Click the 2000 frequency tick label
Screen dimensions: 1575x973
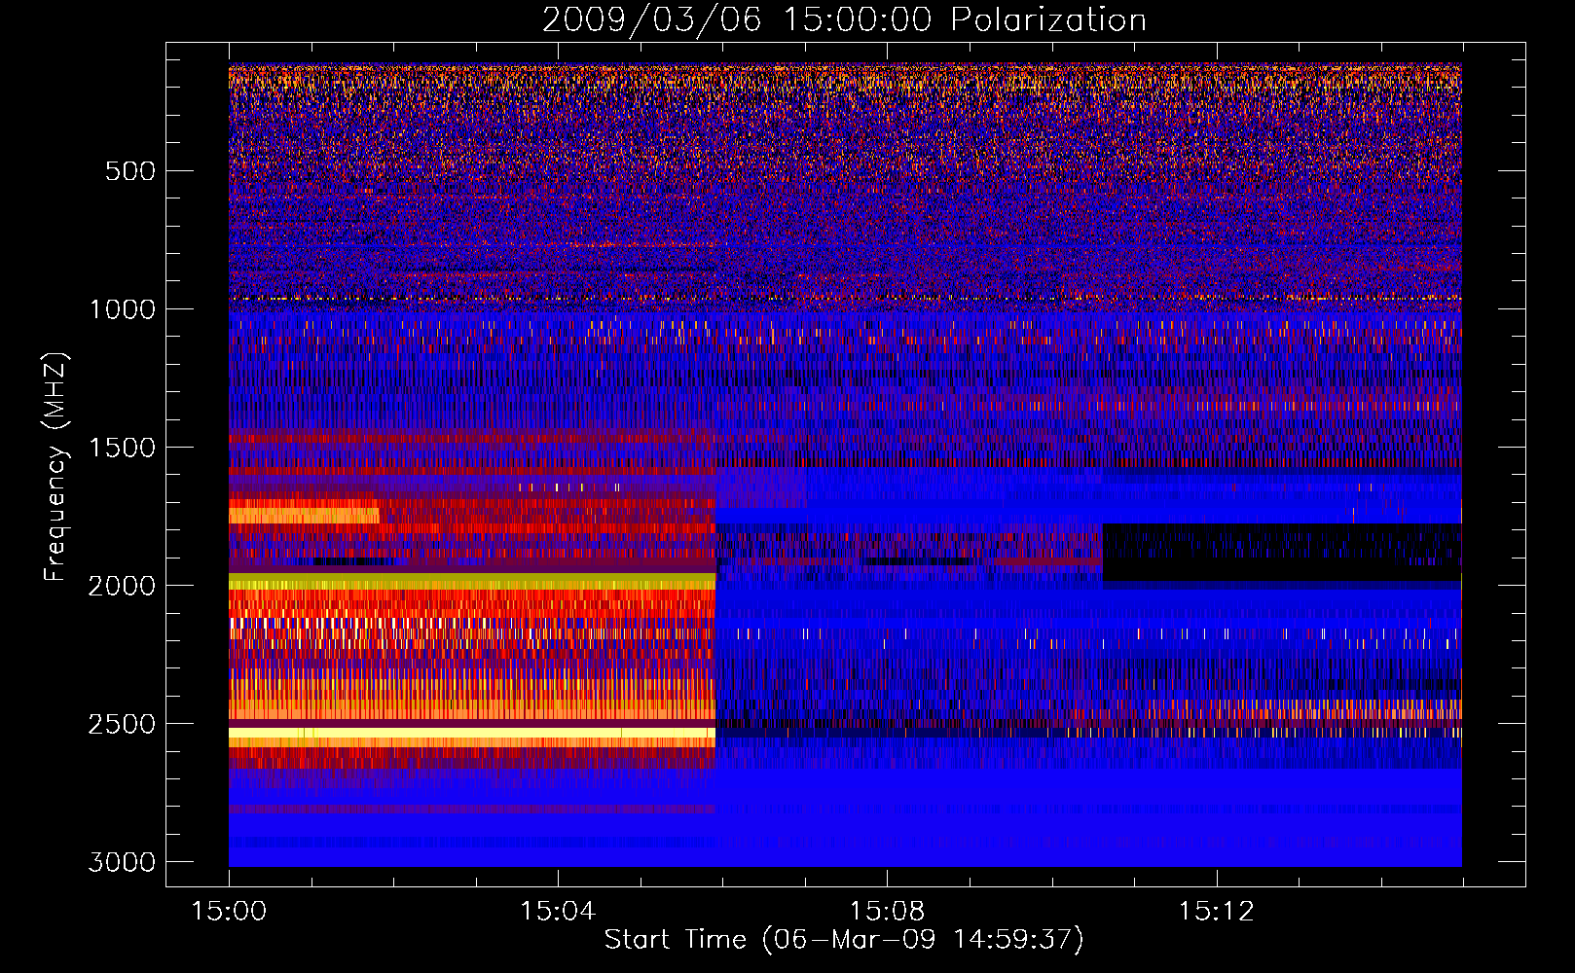pos(122,586)
